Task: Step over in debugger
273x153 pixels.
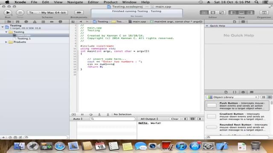Action: pyautogui.click(x=91, y=114)
